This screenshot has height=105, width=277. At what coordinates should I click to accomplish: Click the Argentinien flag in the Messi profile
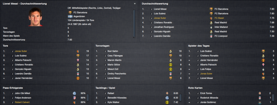pos(70,16)
